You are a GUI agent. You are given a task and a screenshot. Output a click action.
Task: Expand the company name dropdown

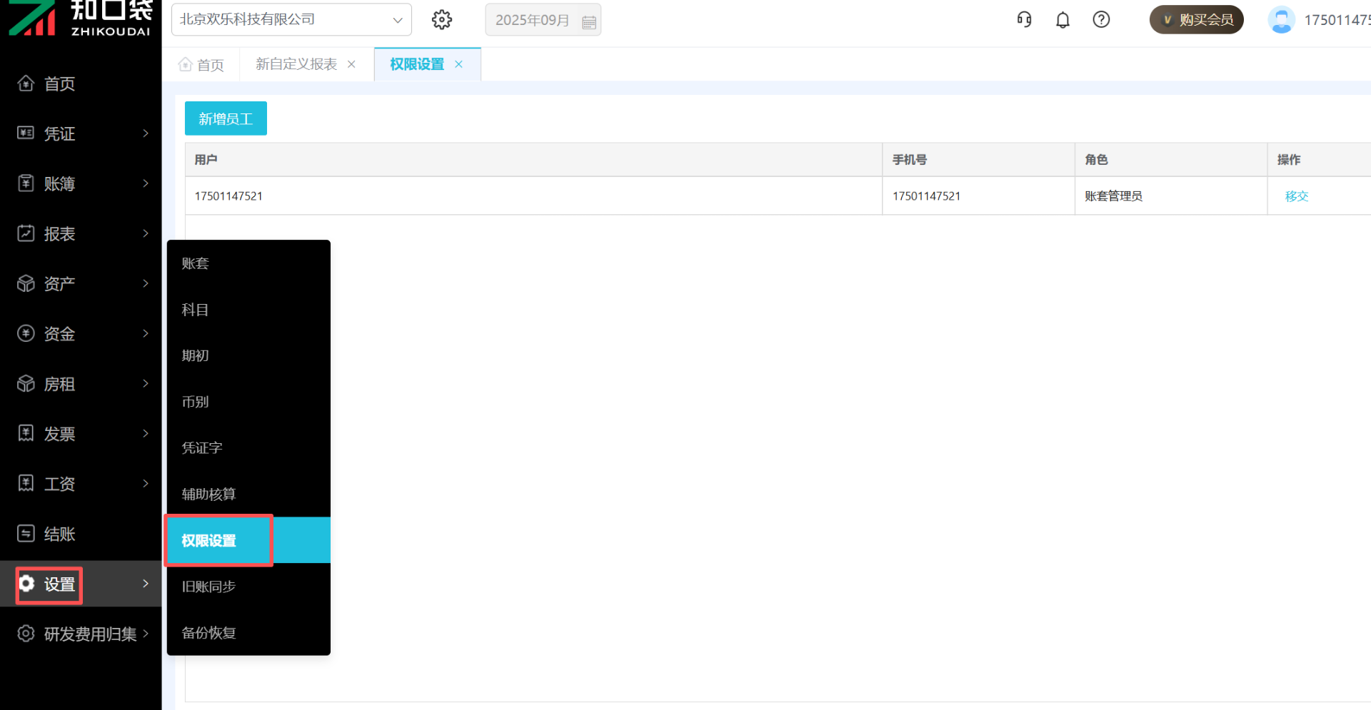coord(398,20)
